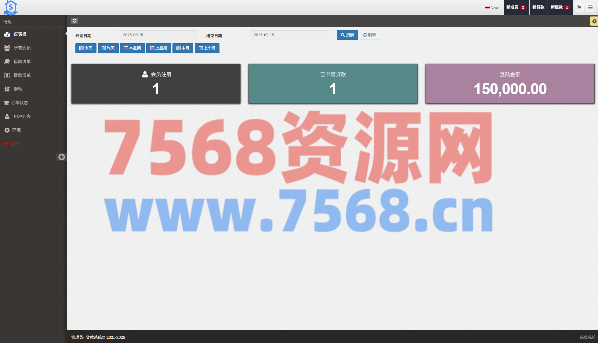This screenshot has width=598, height=343.
Task: Open the yellow settings gear panel
Action: 594,21
